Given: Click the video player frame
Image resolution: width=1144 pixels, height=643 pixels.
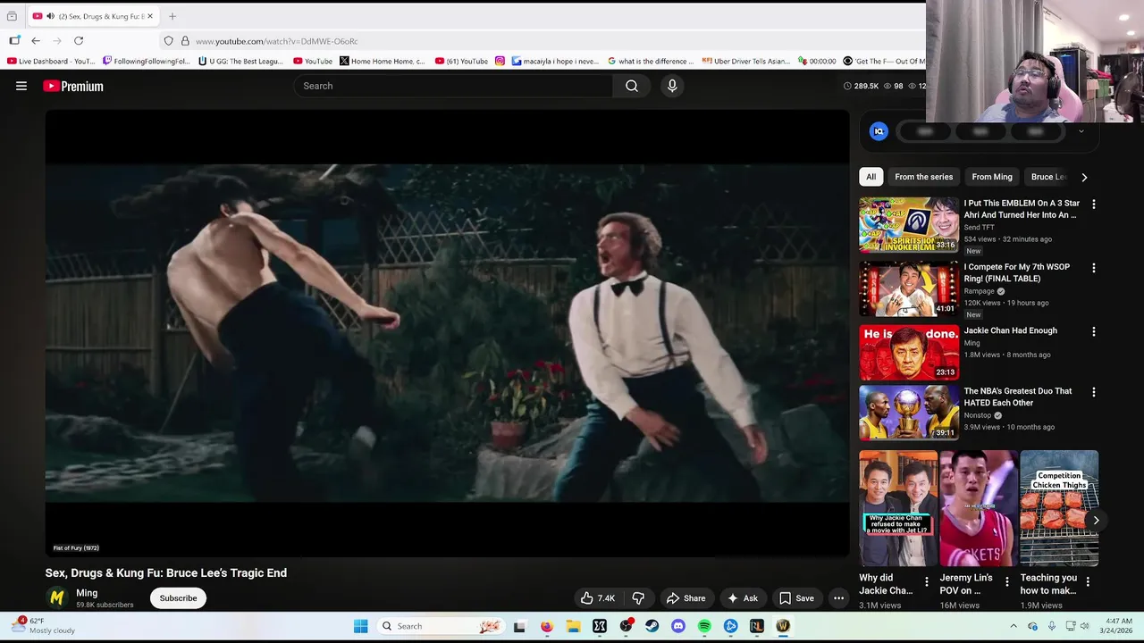Looking at the screenshot, I should click(x=447, y=333).
